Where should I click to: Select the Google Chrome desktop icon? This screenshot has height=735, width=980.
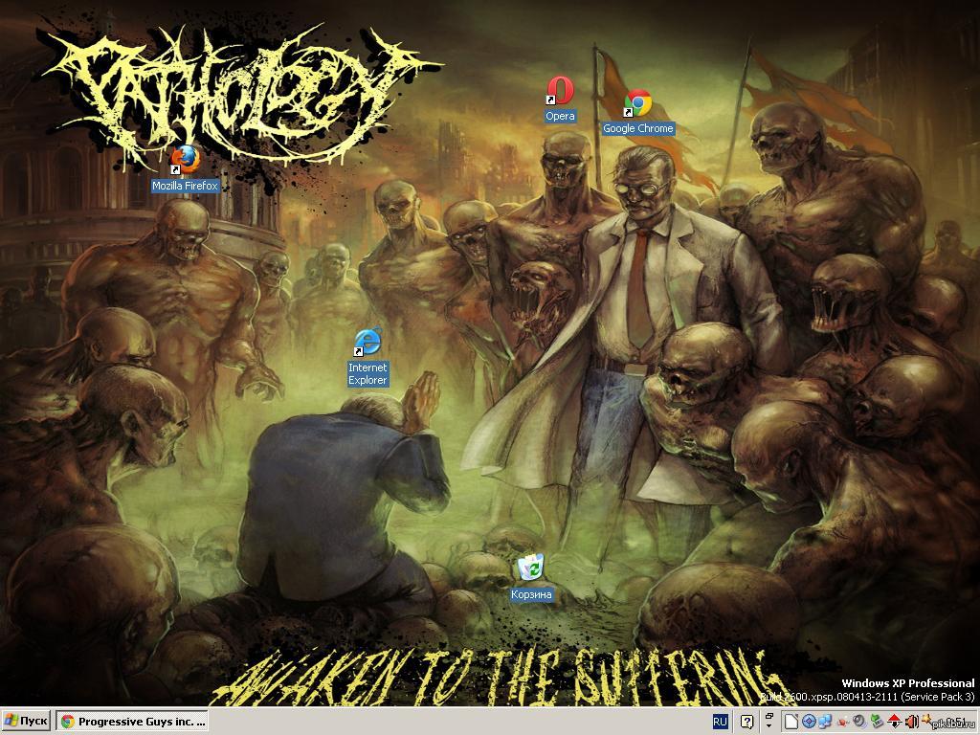pyautogui.click(x=637, y=104)
